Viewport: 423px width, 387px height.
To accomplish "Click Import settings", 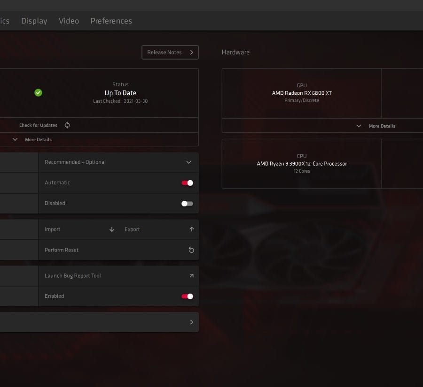I will (x=52, y=229).
